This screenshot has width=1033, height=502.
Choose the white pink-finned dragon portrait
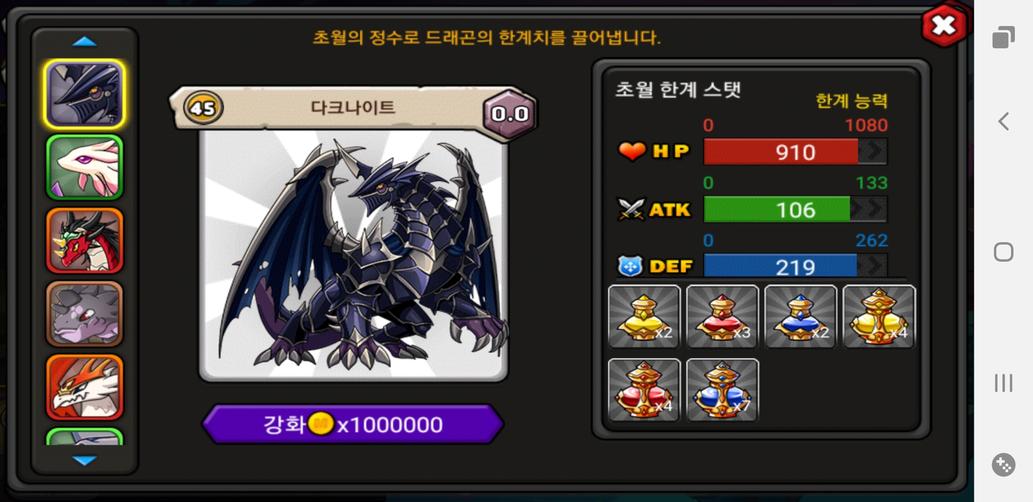click(x=85, y=167)
